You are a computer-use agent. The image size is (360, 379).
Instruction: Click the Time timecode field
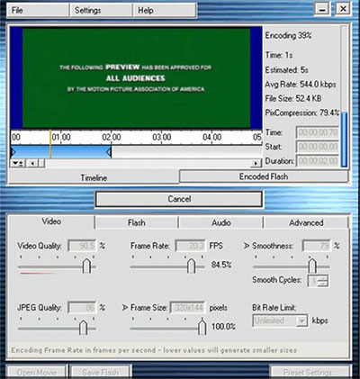pos(318,132)
